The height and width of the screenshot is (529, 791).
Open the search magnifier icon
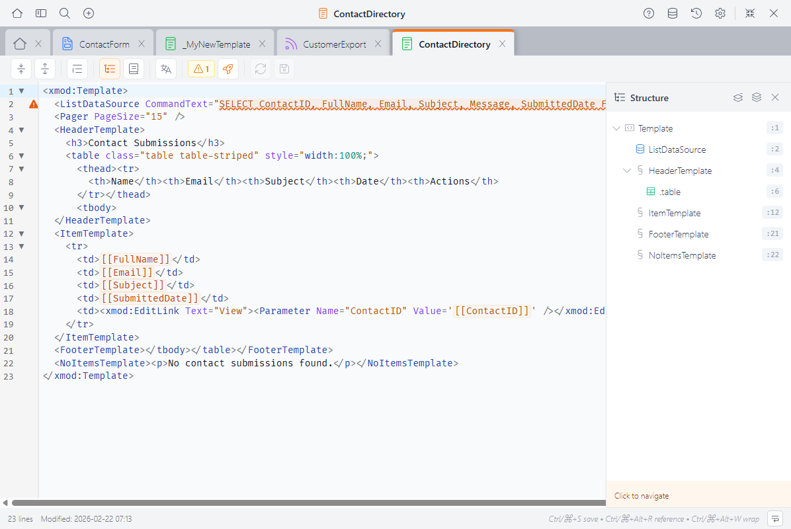65,13
